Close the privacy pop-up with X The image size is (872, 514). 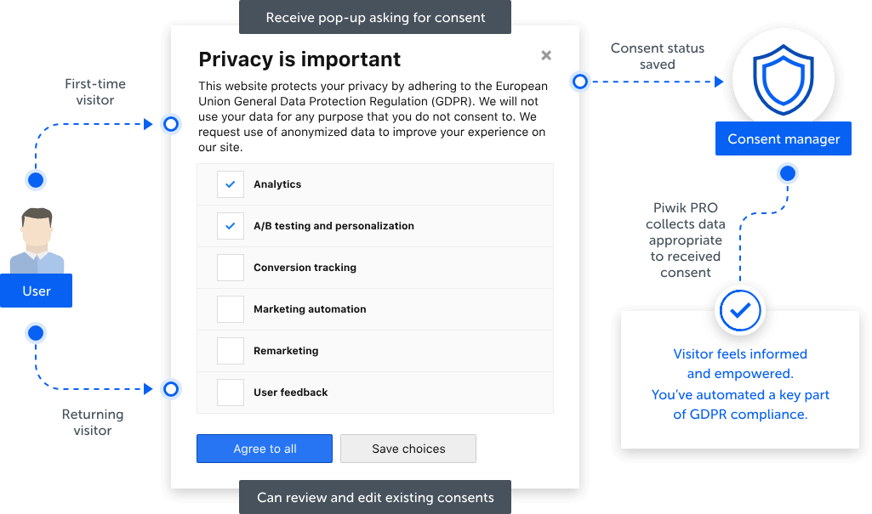(x=546, y=55)
